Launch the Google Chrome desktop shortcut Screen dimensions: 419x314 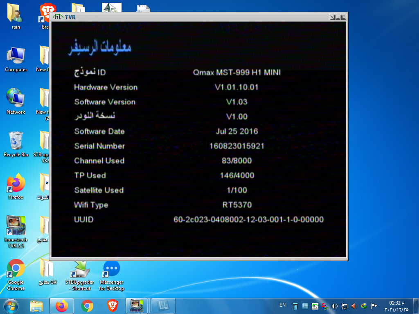[x=16, y=274]
